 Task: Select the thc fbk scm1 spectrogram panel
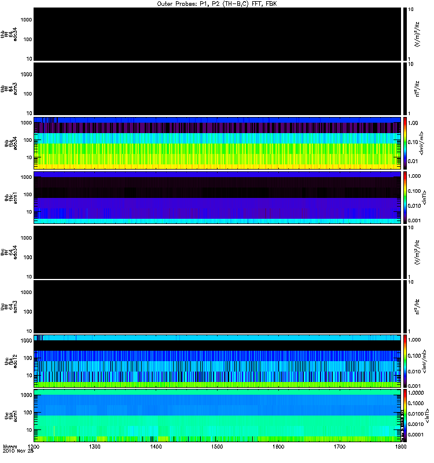[217, 416]
